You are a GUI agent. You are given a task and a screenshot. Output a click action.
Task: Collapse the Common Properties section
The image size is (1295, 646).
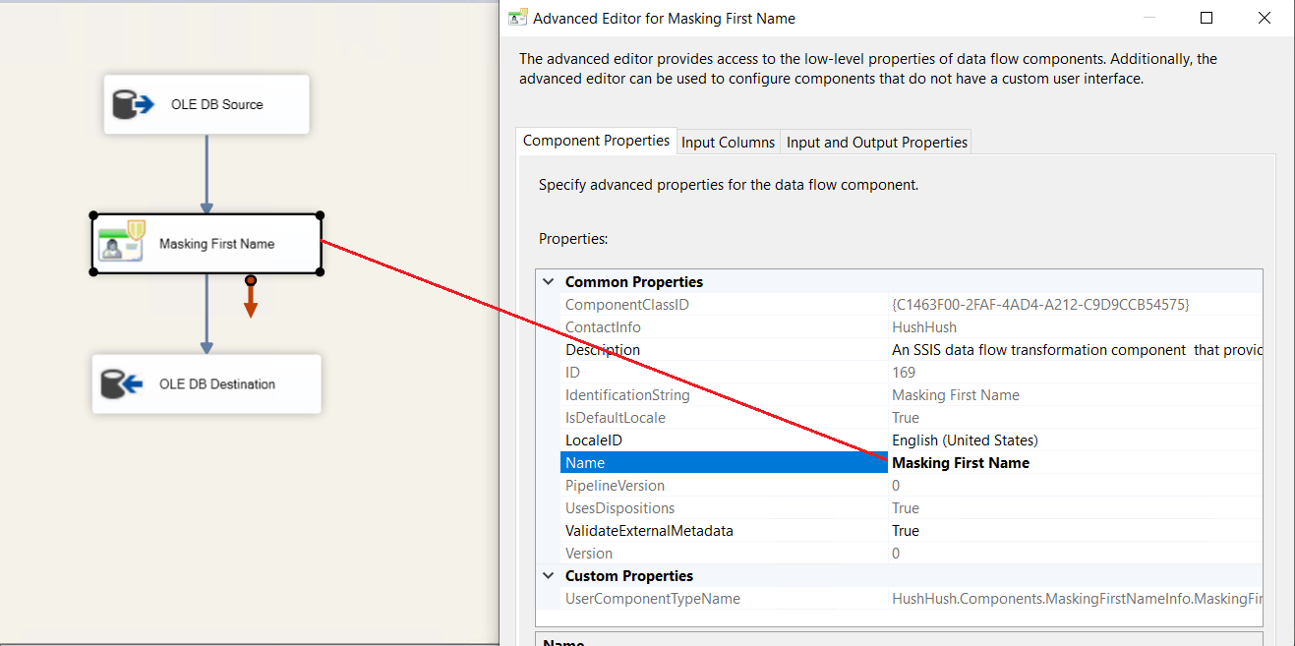[548, 282]
